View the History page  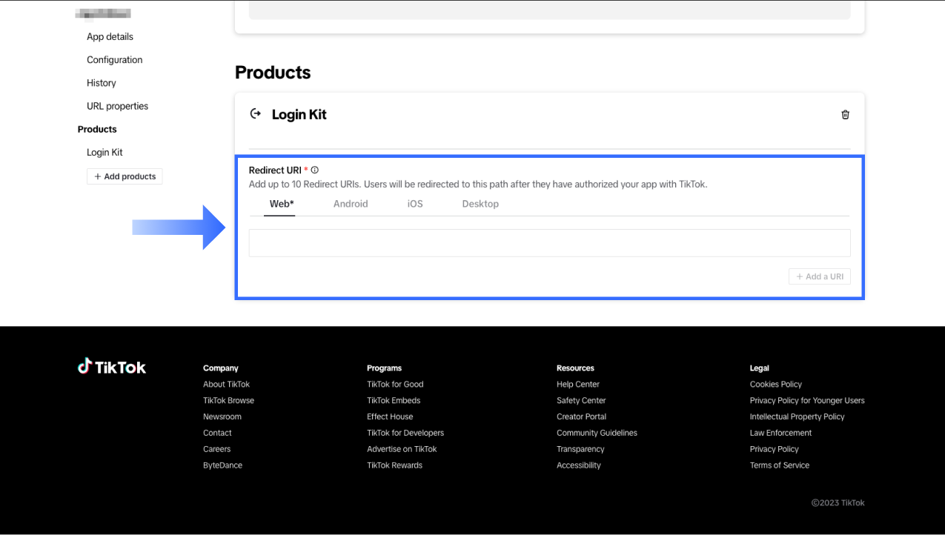pos(101,82)
